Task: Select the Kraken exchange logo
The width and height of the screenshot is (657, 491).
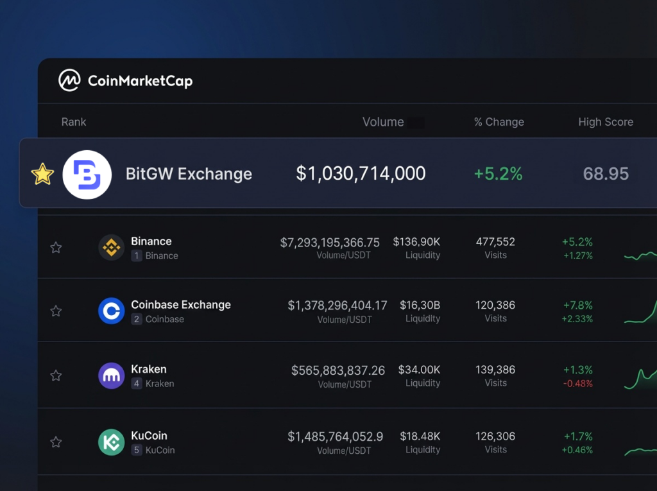Action: (x=111, y=376)
